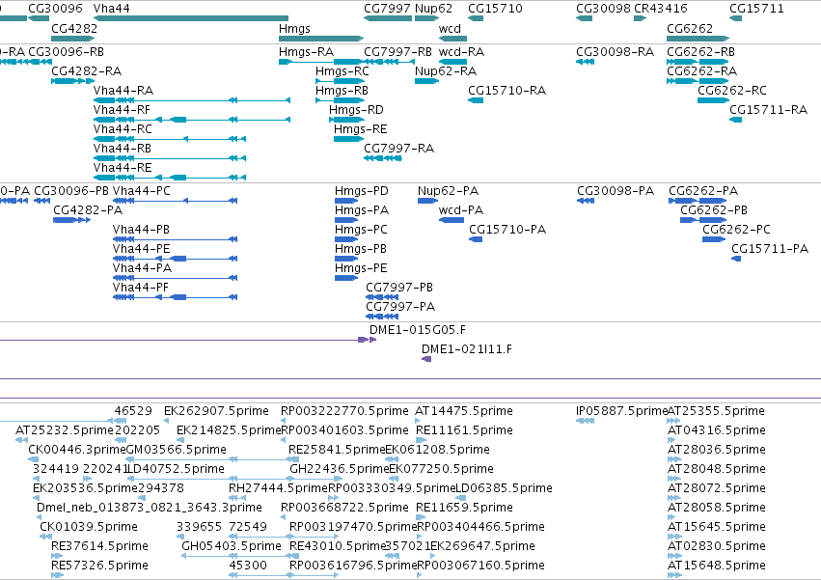Viewport: 821px width, 580px height.
Task: Click the CG30098 gene label
Action: tap(603, 9)
